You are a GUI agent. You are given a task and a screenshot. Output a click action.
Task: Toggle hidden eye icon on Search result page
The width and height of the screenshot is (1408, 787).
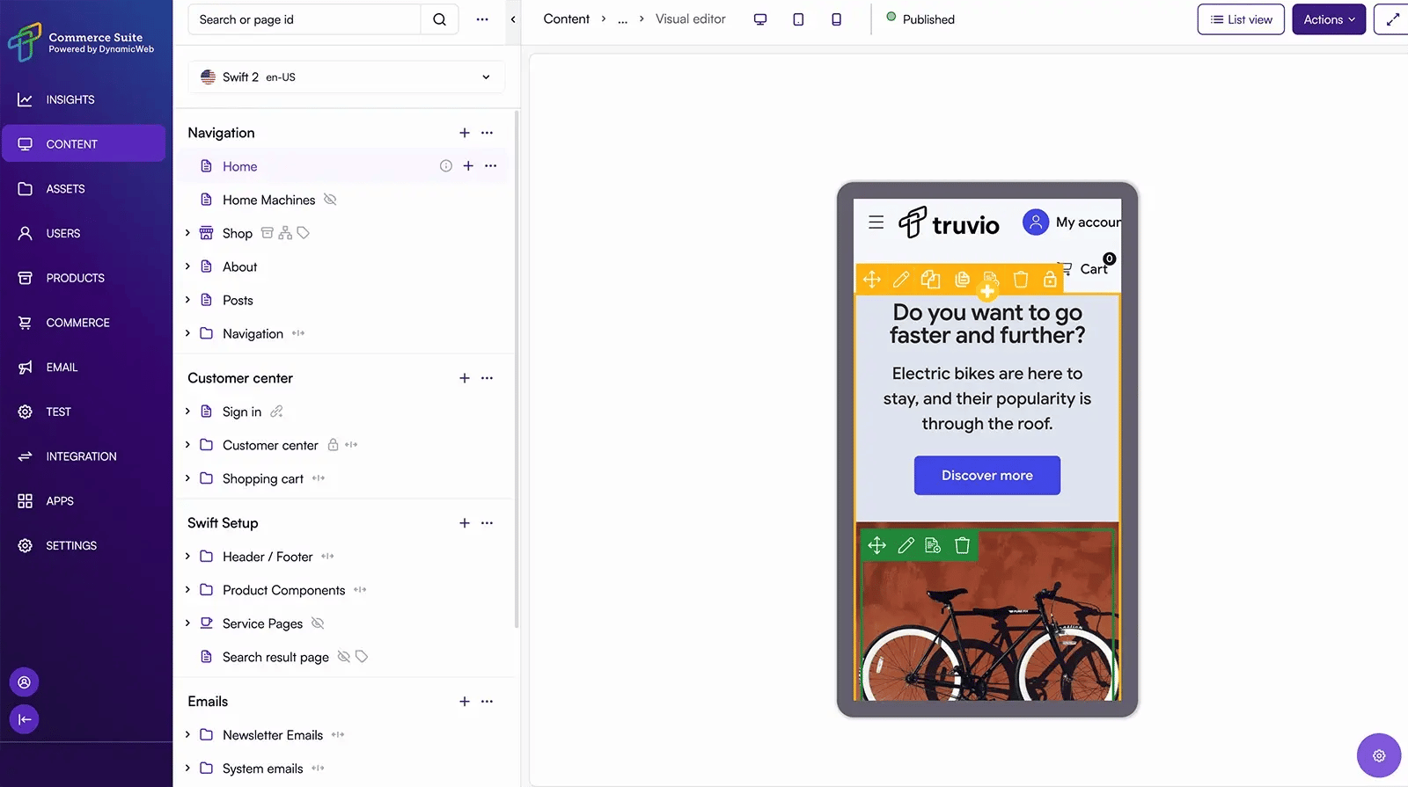pos(344,657)
